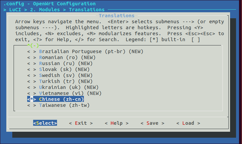Toggle the Russian (ru) selection box
The height and width of the screenshot is (144, 242).
click(x=31, y=63)
